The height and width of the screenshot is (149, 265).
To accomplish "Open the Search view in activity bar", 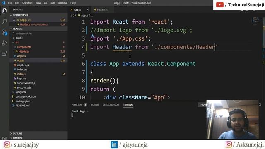I will 5,21.
